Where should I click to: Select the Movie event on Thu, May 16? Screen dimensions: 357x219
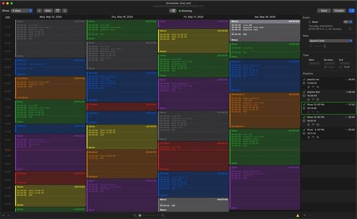click(x=122, y=137)
